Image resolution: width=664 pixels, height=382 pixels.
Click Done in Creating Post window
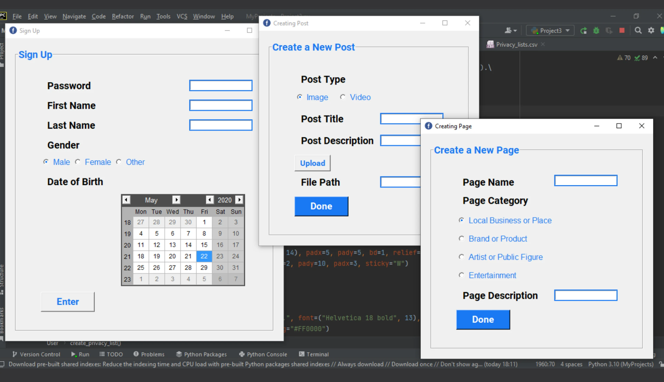321,206
